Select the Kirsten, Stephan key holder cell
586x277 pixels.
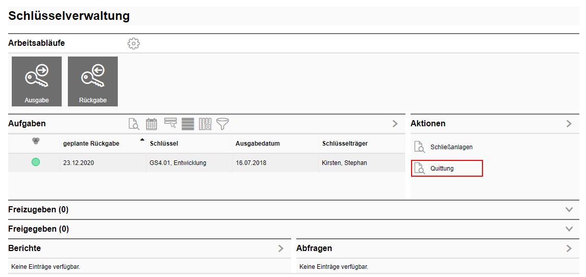(x=362, y=163)
